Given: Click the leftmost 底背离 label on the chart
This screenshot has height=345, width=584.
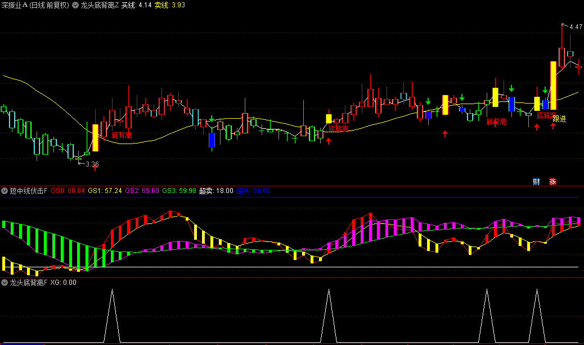Looking at the screenshot, I should click(x=122, y=135).
